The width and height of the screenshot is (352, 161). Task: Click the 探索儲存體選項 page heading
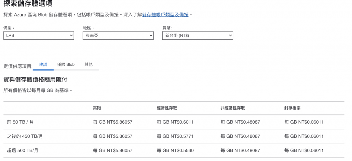point(28,3)
